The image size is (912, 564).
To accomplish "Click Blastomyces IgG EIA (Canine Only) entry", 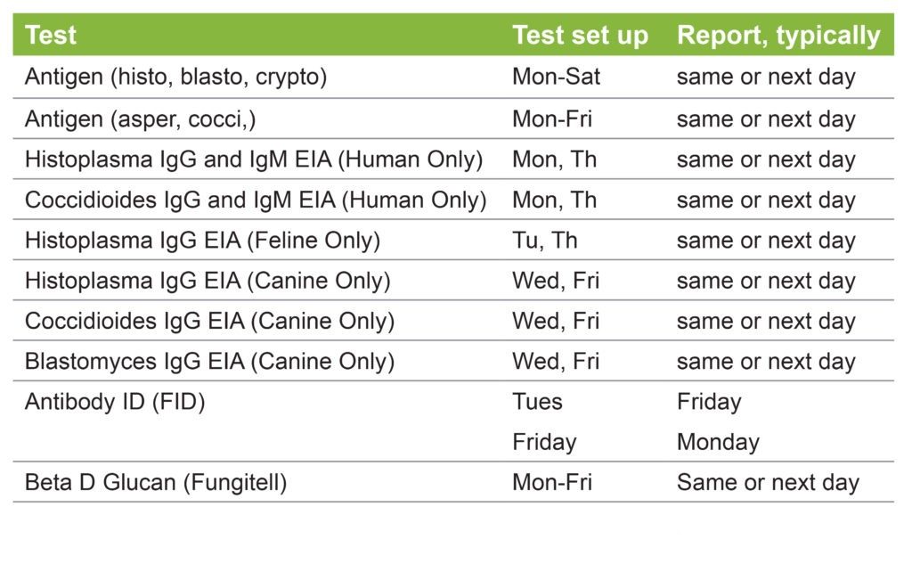I will coord(209,362).
